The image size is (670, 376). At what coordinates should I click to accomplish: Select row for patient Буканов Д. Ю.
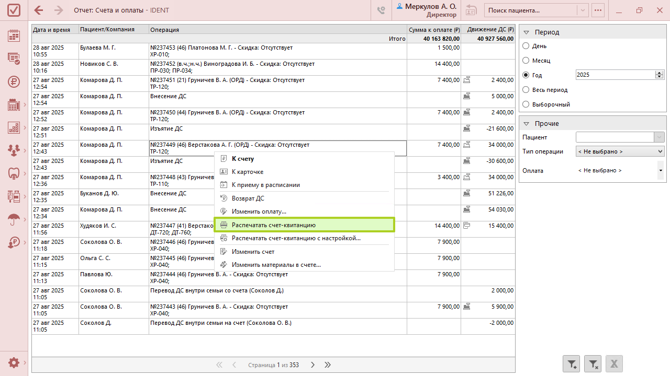coord(273,197)
